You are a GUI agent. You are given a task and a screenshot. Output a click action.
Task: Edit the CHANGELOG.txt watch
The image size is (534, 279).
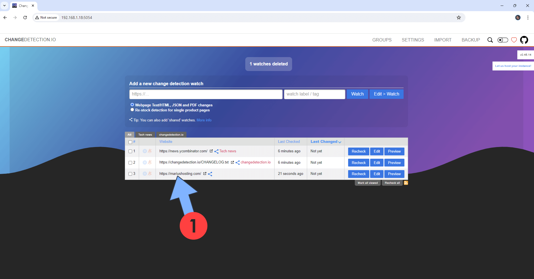point(377,163)
